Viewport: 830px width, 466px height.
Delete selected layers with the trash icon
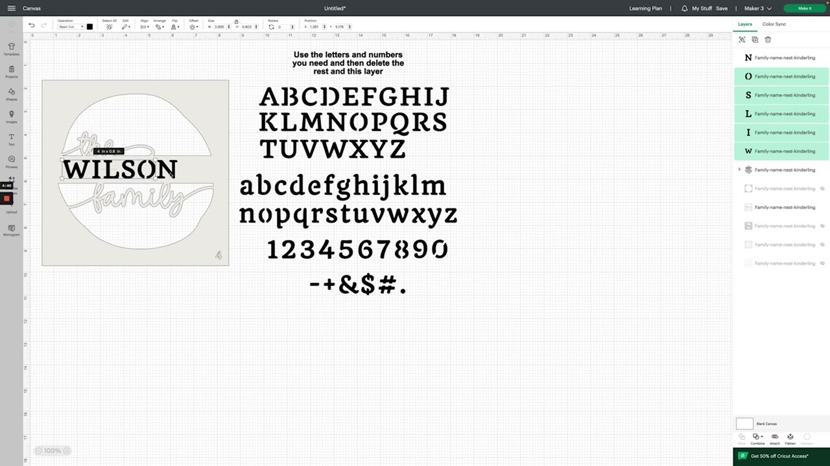coord(768,39)
